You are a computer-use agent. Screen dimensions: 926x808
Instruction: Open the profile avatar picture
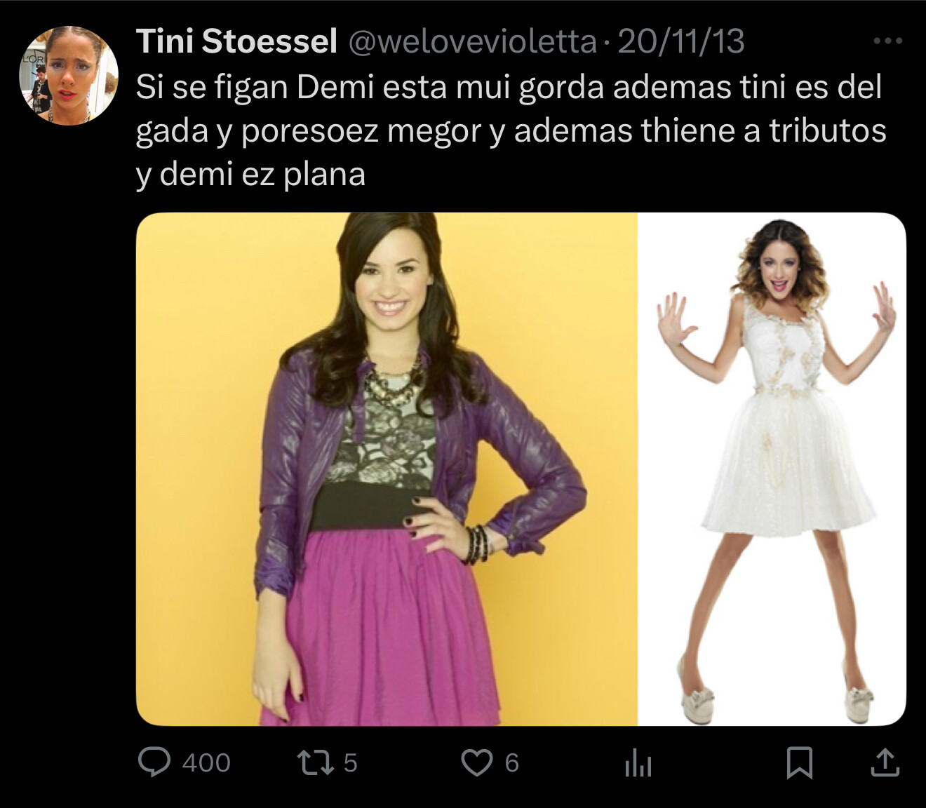[x=69, y=76]
